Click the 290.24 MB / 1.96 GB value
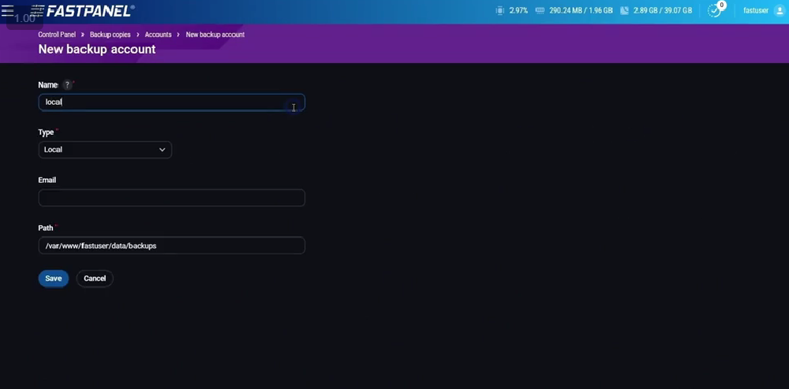The image size is (789, 389). (x=581, y=10)
